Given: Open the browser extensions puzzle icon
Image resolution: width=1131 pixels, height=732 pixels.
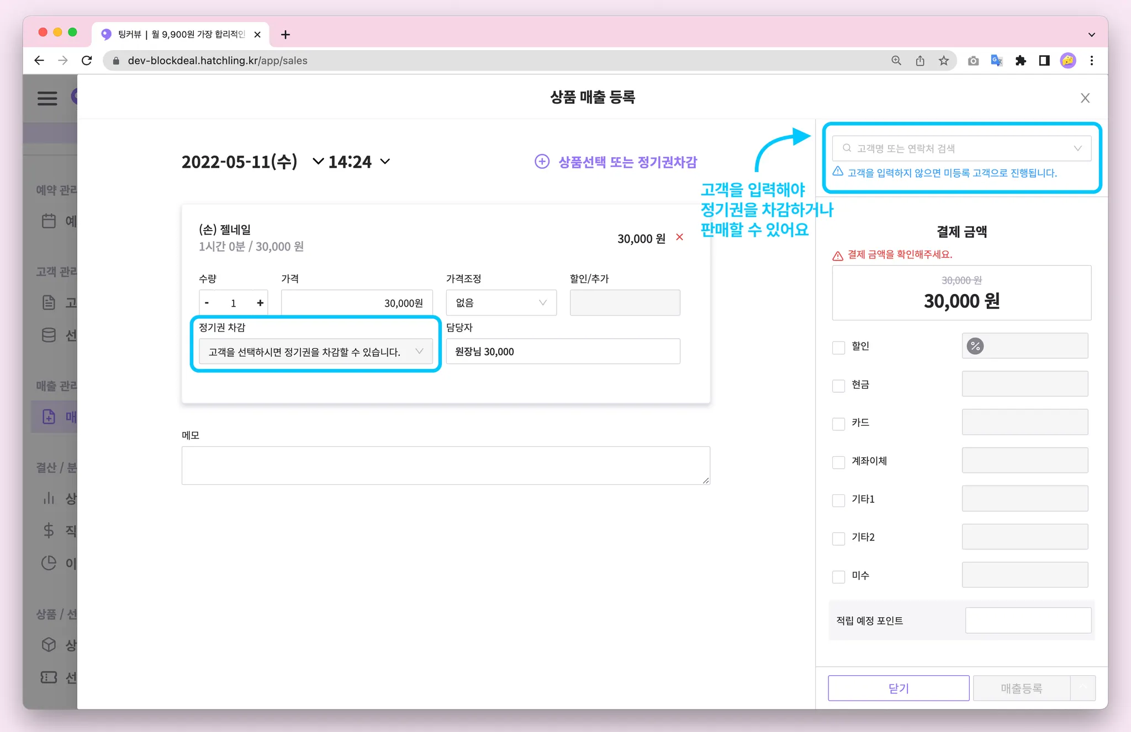Looking at the screenshot, I should pos(1021,61).
